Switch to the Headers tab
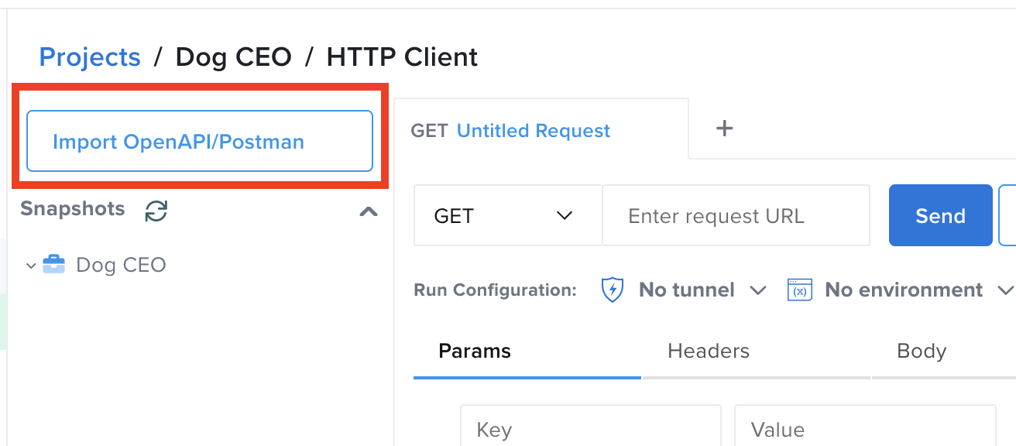Viewport: 1016px width, 446px height. click(x=708, y=351)
